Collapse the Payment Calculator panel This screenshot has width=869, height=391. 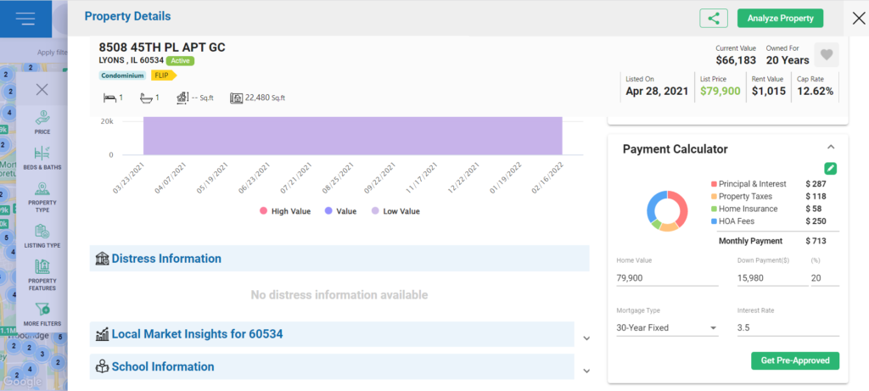click(x=830, y=148)
